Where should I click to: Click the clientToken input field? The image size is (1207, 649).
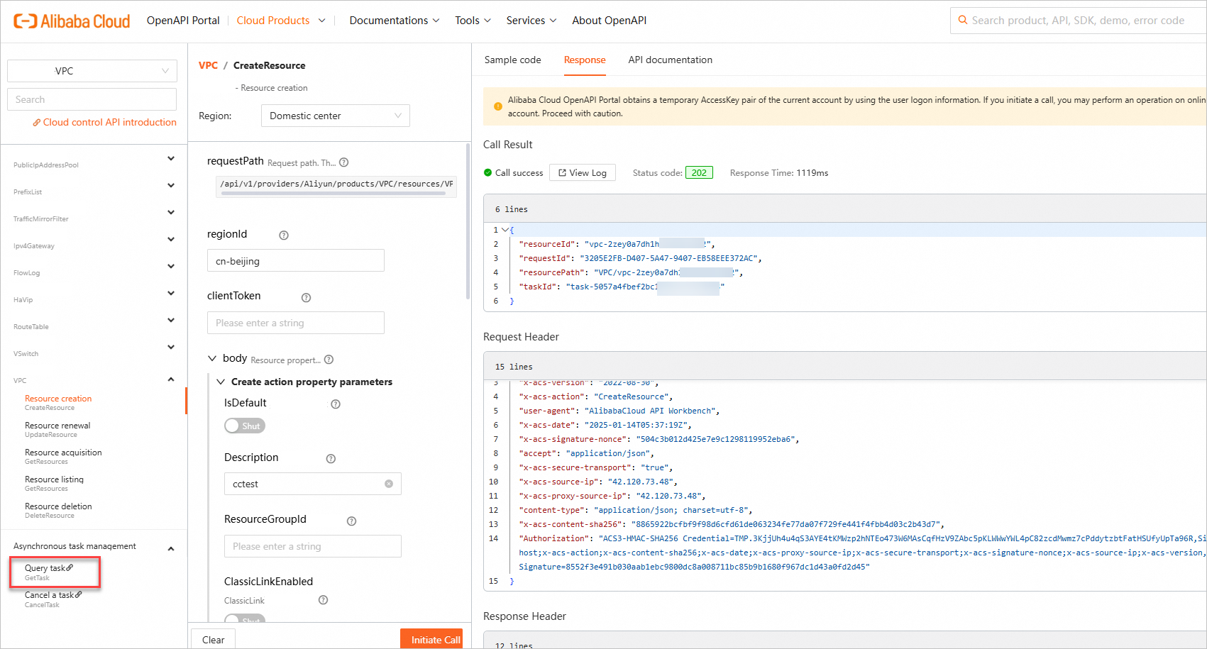(295, 323)
